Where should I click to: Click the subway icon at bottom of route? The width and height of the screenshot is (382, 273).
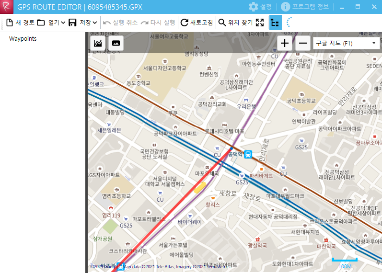coord(120,266)
